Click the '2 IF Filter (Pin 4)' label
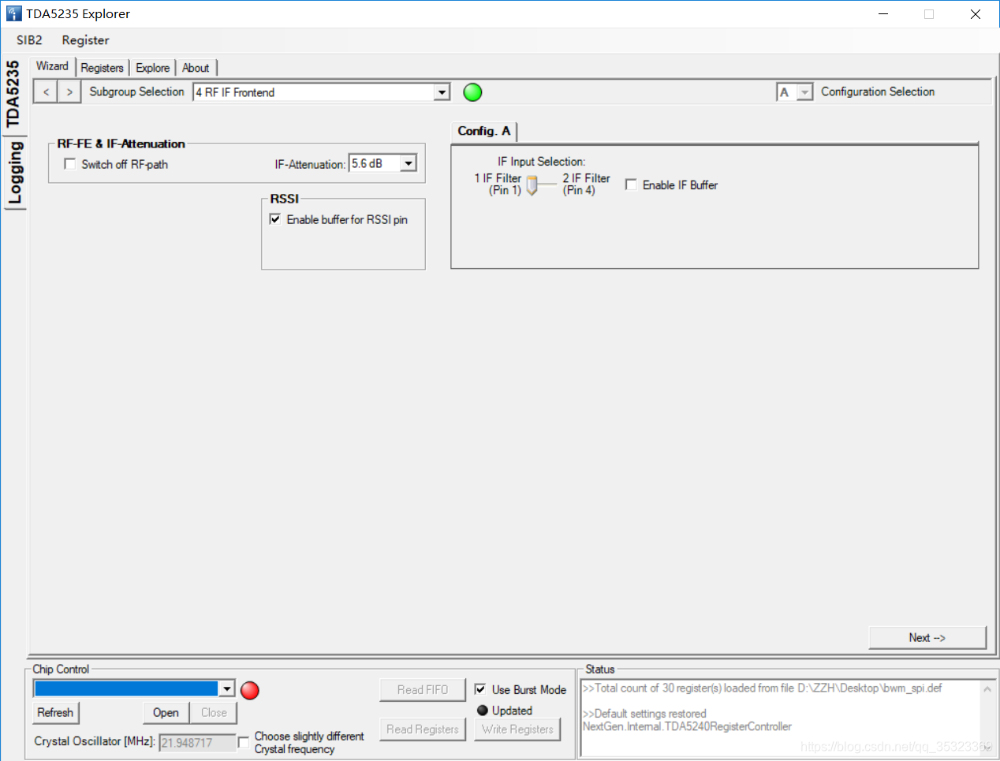1000x761 pixels. (x=586, y=184)
